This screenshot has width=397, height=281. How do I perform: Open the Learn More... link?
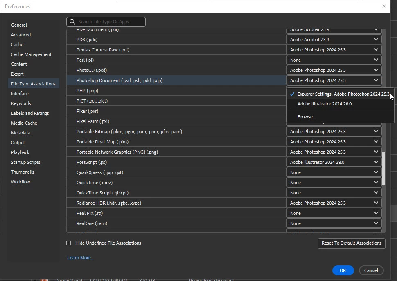click(x=80, y=258)
